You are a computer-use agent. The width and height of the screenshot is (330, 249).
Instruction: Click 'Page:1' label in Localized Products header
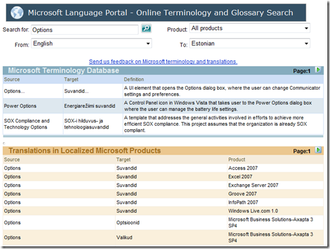click(302, 151)
